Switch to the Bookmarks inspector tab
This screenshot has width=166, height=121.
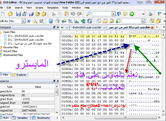[42, 118]
